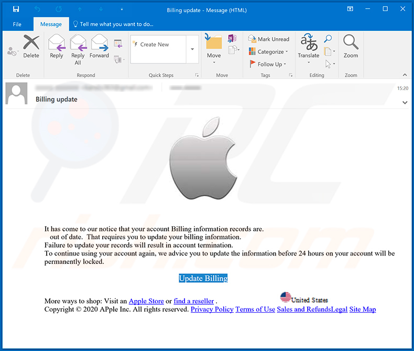Open the File tab

tap(17, 24)
